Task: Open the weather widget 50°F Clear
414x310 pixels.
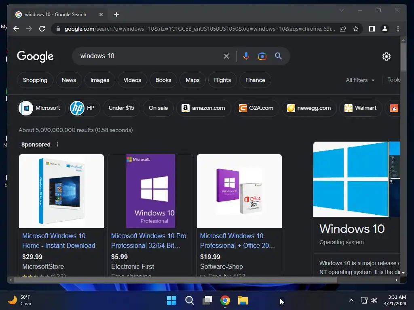Action: [x=21, y=300]
